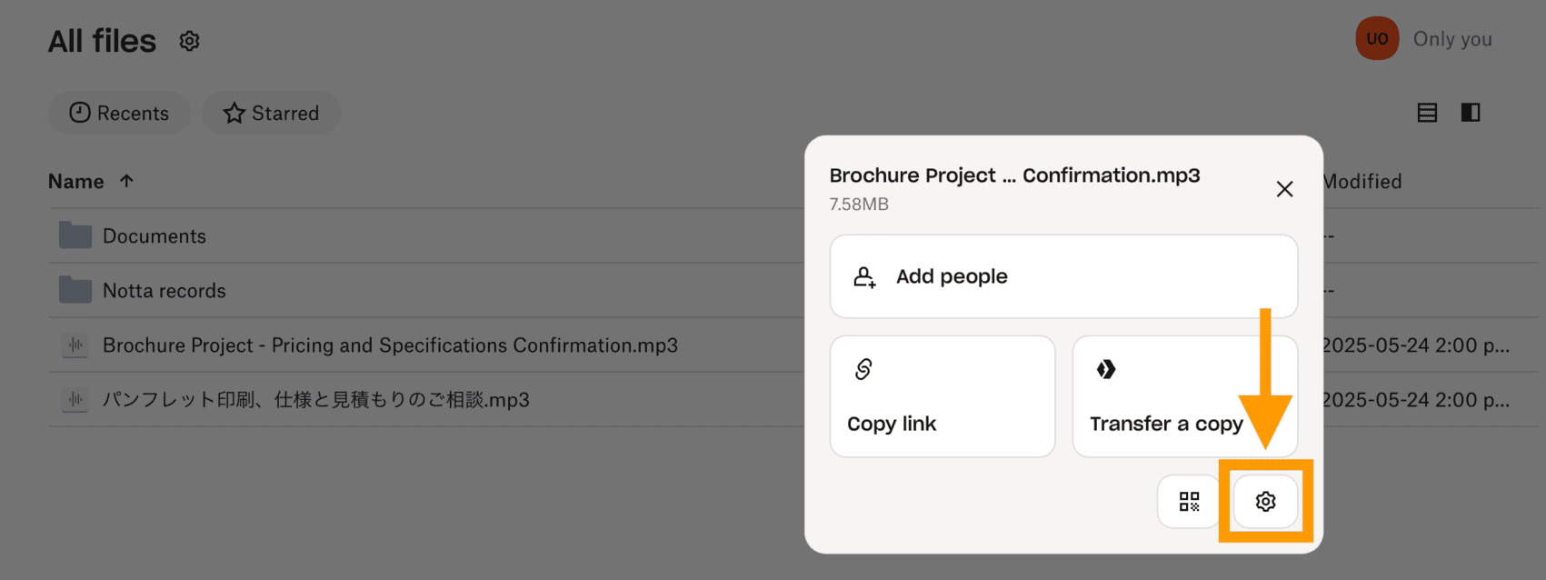The height and width of the screenshot is (580, 1546).
Task: Click the All files page heading
Action: click(x=102, y=41)
